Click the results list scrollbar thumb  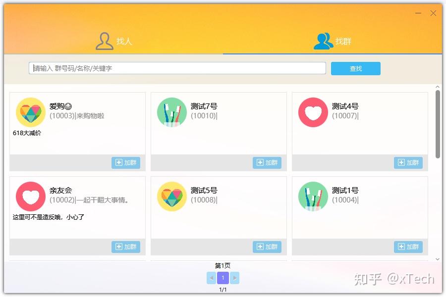438,124
